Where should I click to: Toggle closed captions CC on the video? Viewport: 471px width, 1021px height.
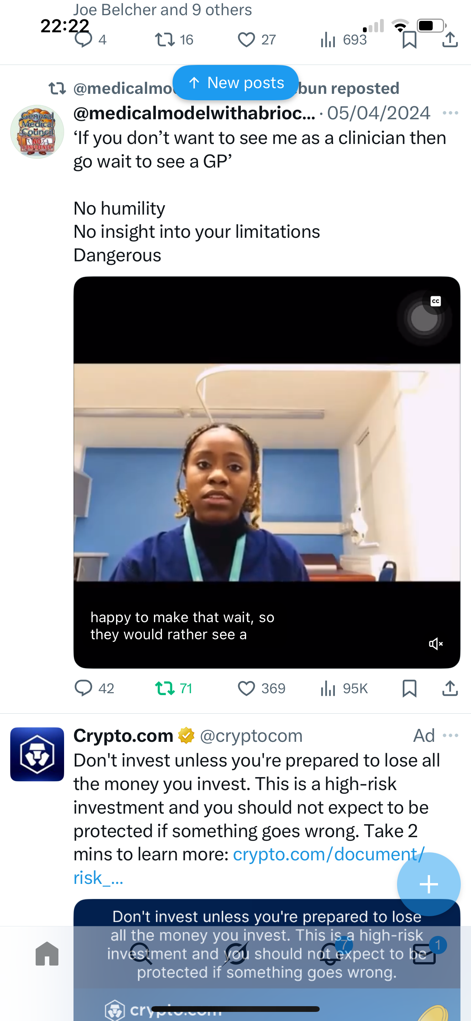click(436, 302)
